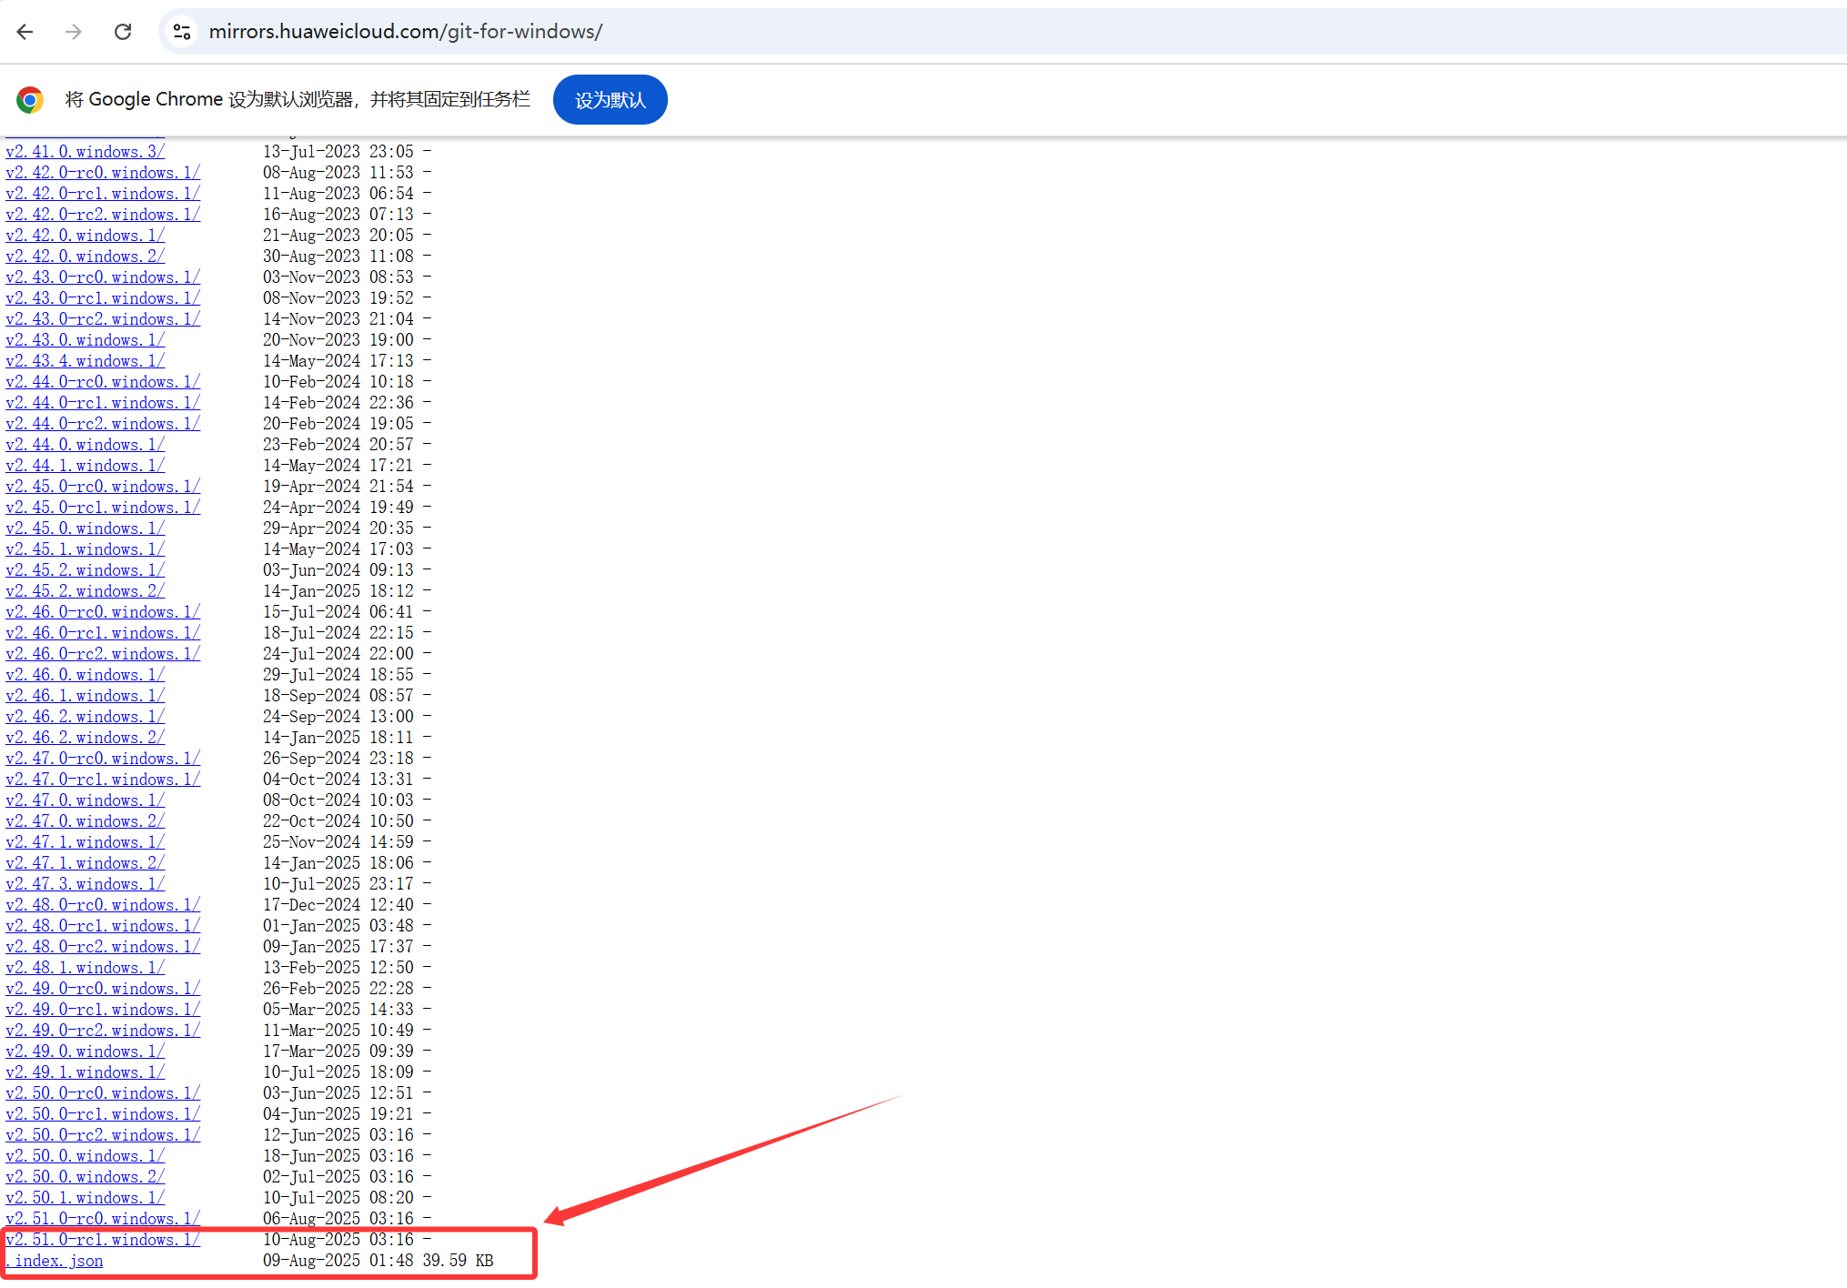Open v2.50.1.windows.1 directory link

(85, 1197)
